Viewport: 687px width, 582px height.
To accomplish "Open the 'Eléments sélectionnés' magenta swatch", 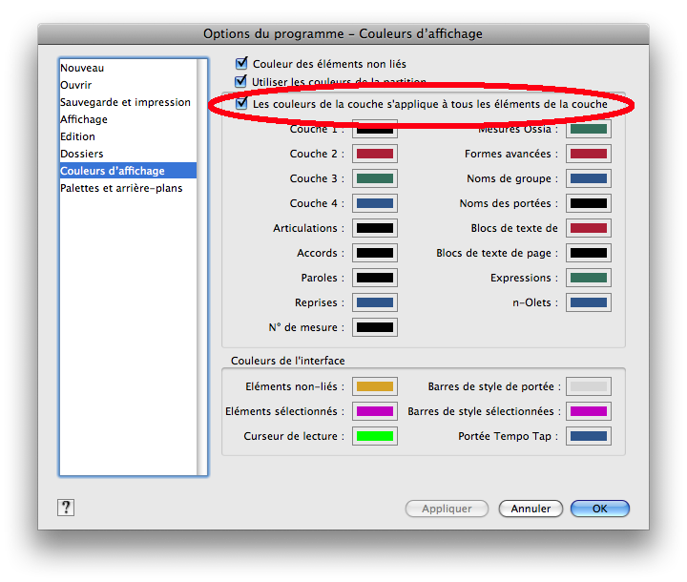I will (375, 411).
